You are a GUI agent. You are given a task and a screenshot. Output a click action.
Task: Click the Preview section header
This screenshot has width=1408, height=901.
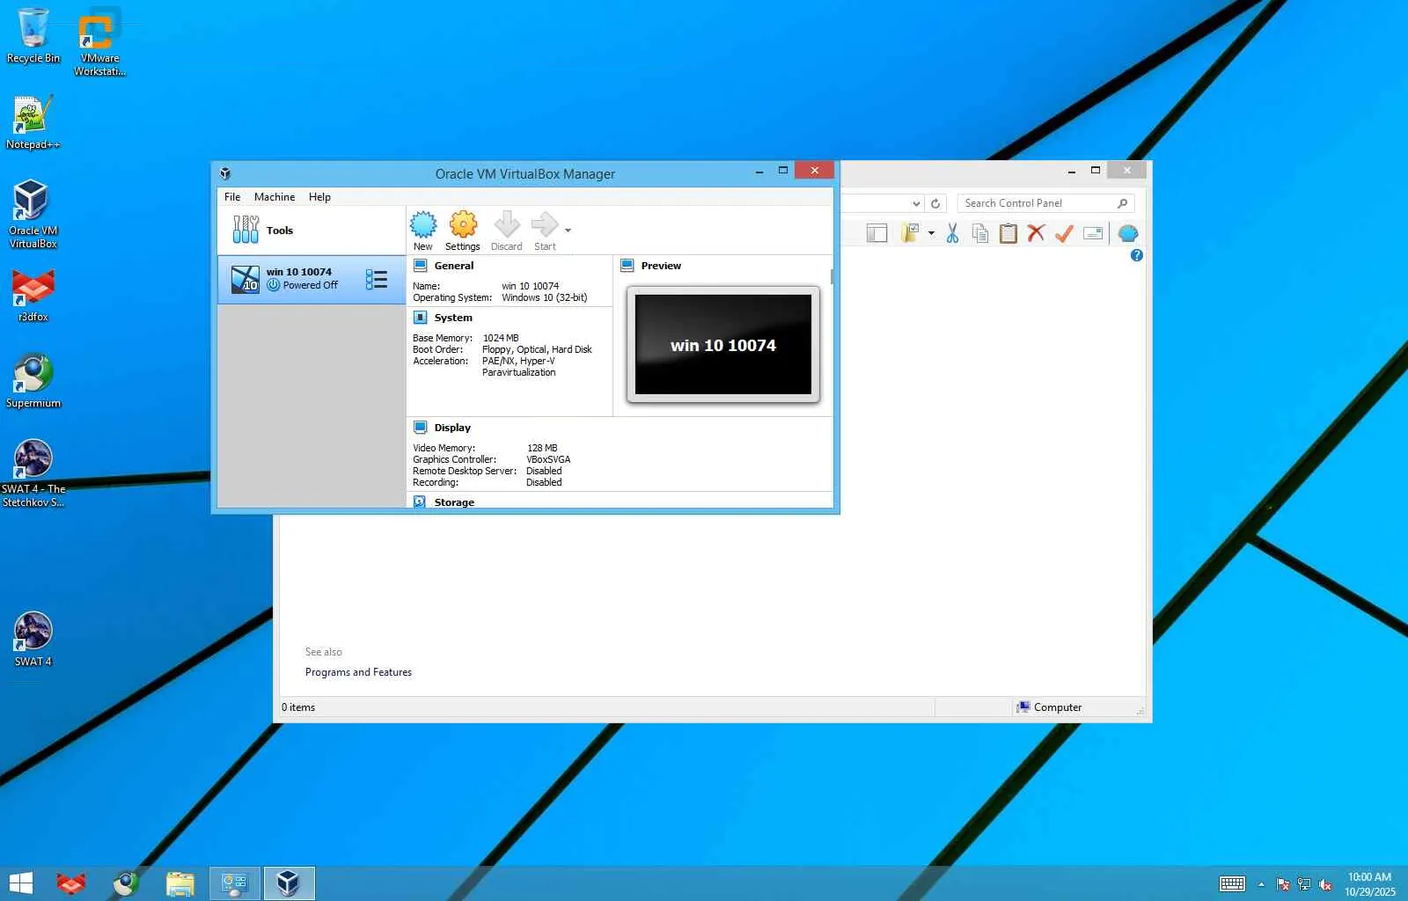pyautogui.click(x=661, y=266)
